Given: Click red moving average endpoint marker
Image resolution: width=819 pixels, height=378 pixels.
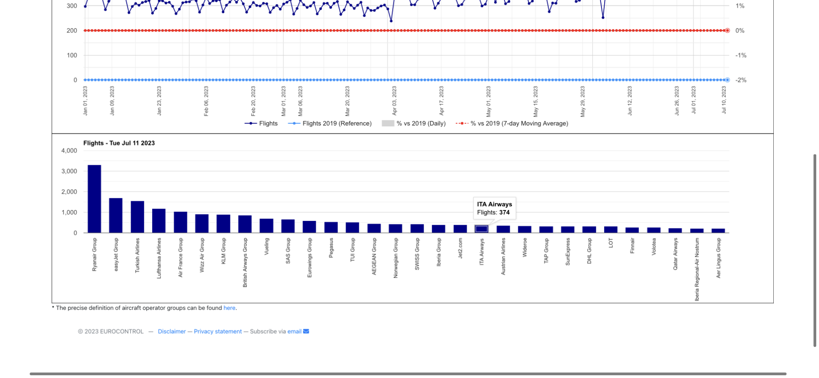Looking at the screenshot, I should (x=727, y=31).
